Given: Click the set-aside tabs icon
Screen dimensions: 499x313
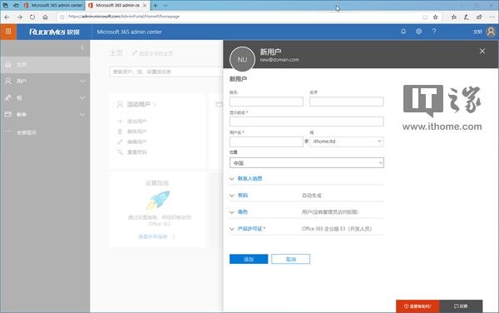Looking at the screenshot, I should [15, 6].
